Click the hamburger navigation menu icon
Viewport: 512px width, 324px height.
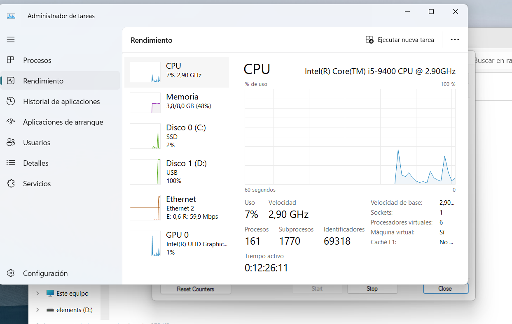11,39
